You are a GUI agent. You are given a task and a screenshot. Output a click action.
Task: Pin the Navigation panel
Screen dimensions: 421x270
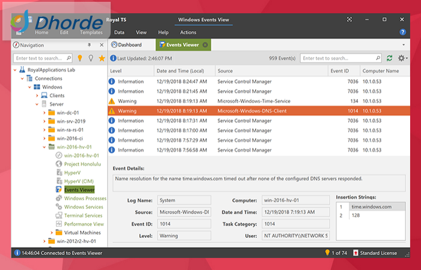[90, 45]
